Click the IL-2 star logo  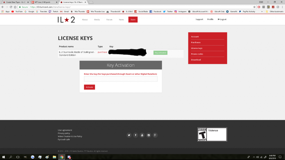(x=66, y=20)
